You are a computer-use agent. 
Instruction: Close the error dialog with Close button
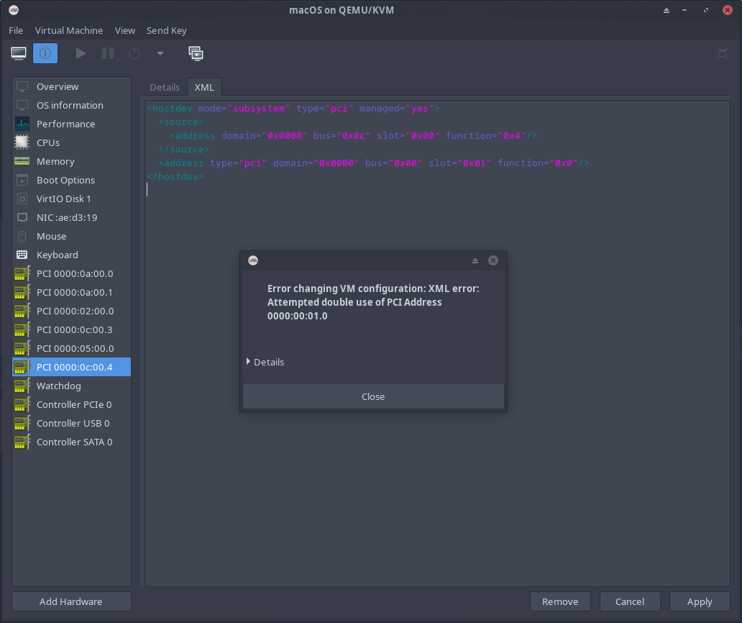pyautogui.click(x=373, y=396)
